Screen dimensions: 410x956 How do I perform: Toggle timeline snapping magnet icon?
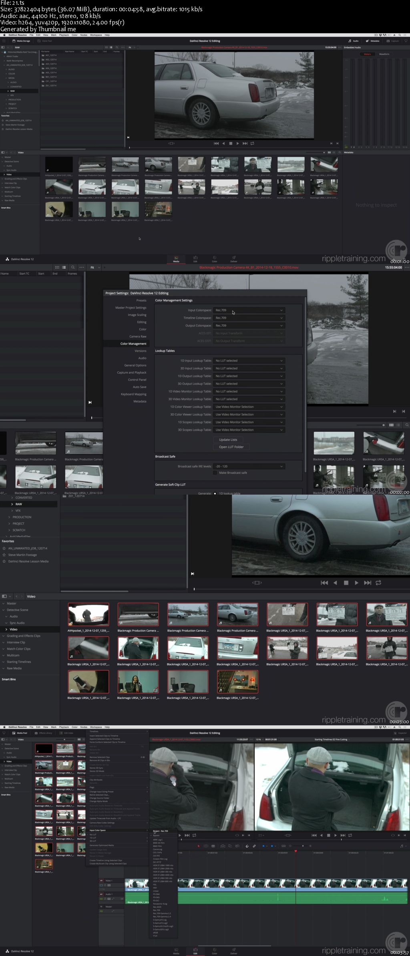click(x=247, y=846)
